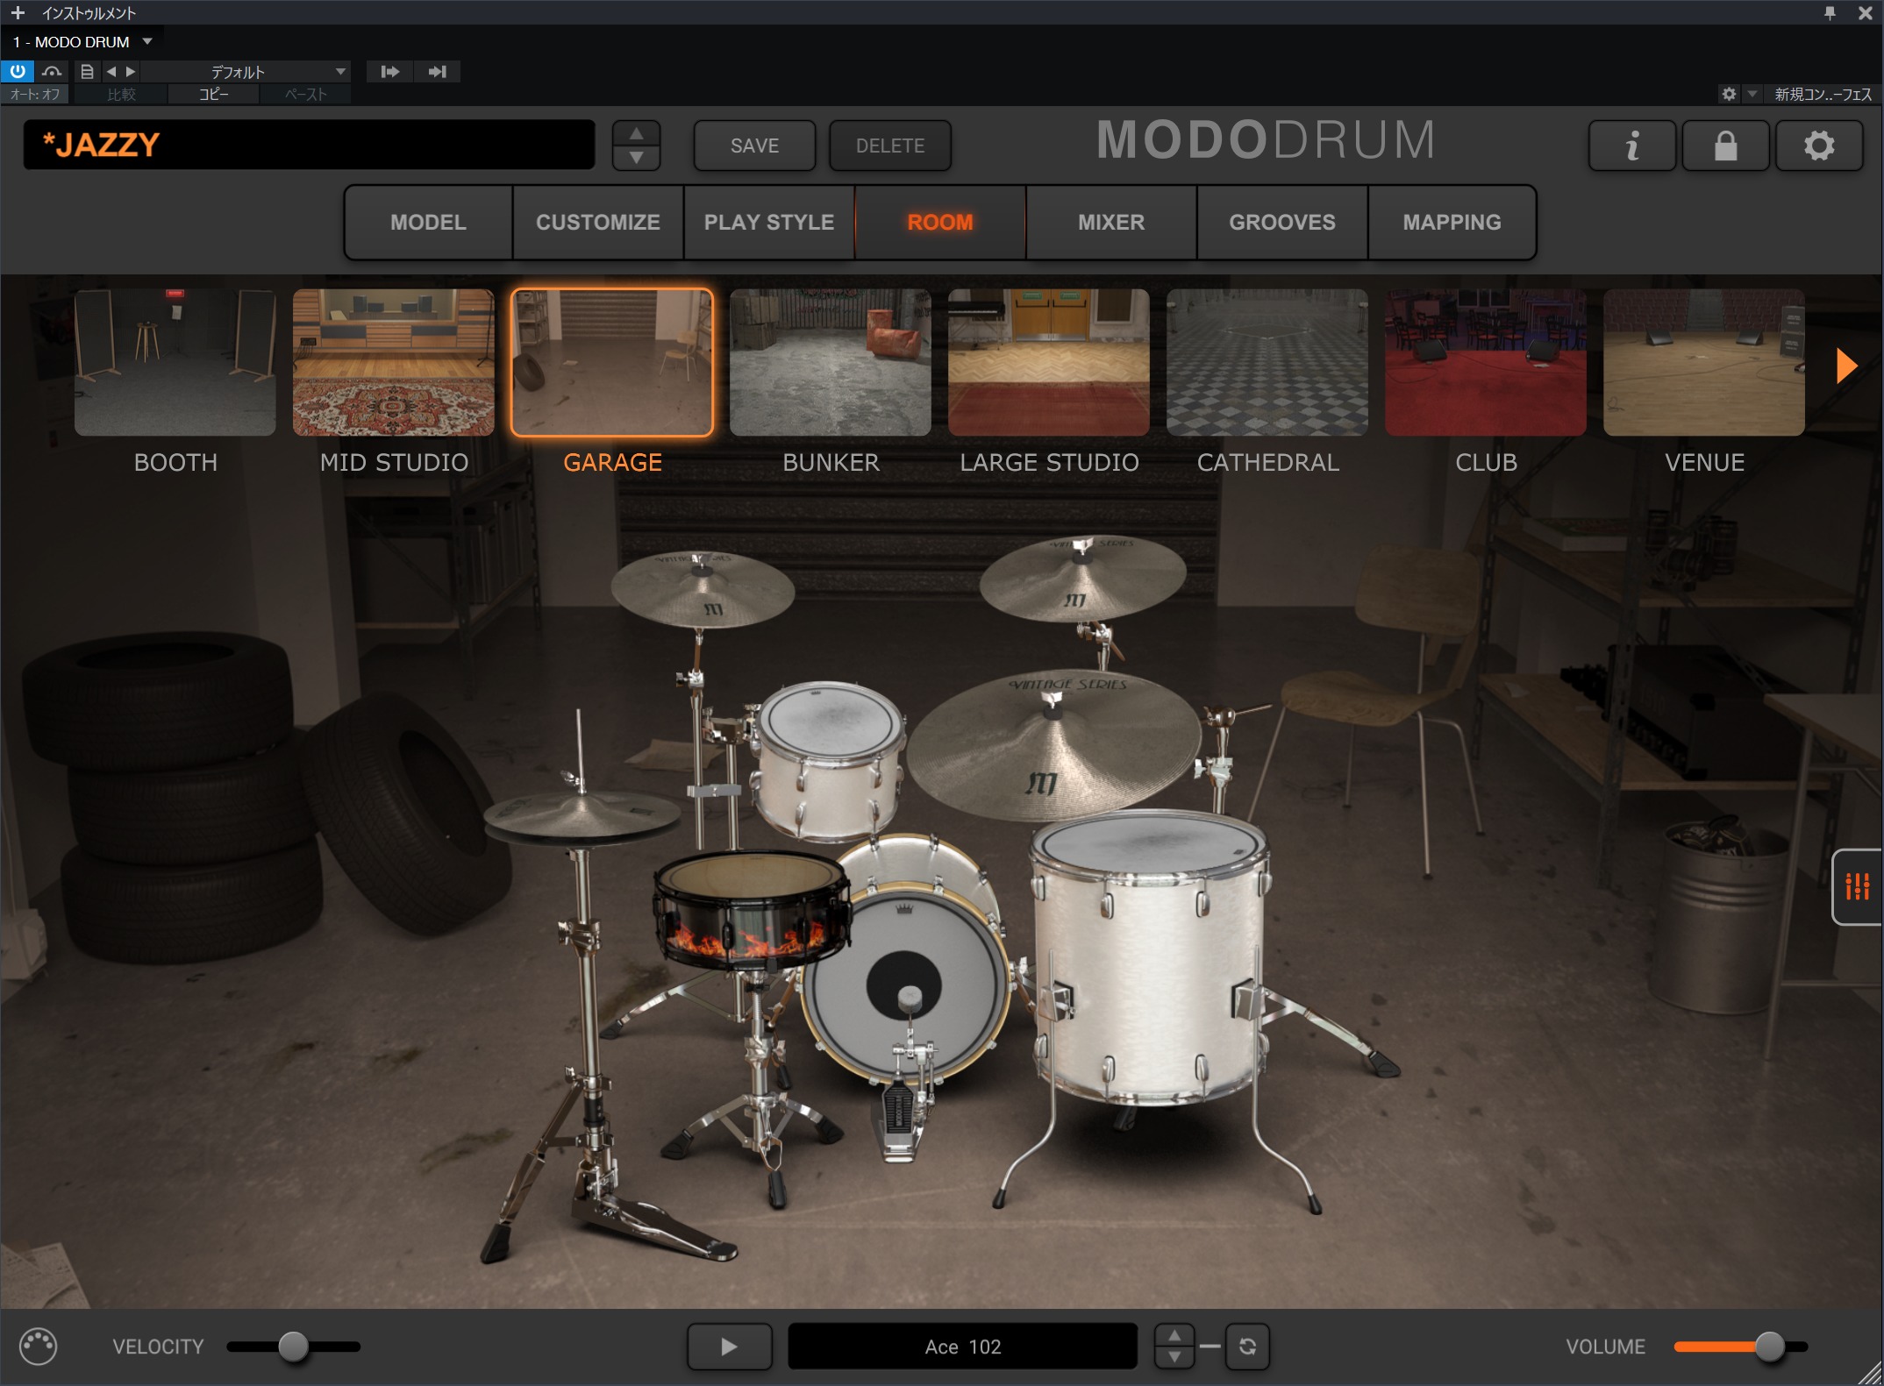Select the ROOM tab
The width and height of the screenshot is (1884, 1386).
click(940, 222)
